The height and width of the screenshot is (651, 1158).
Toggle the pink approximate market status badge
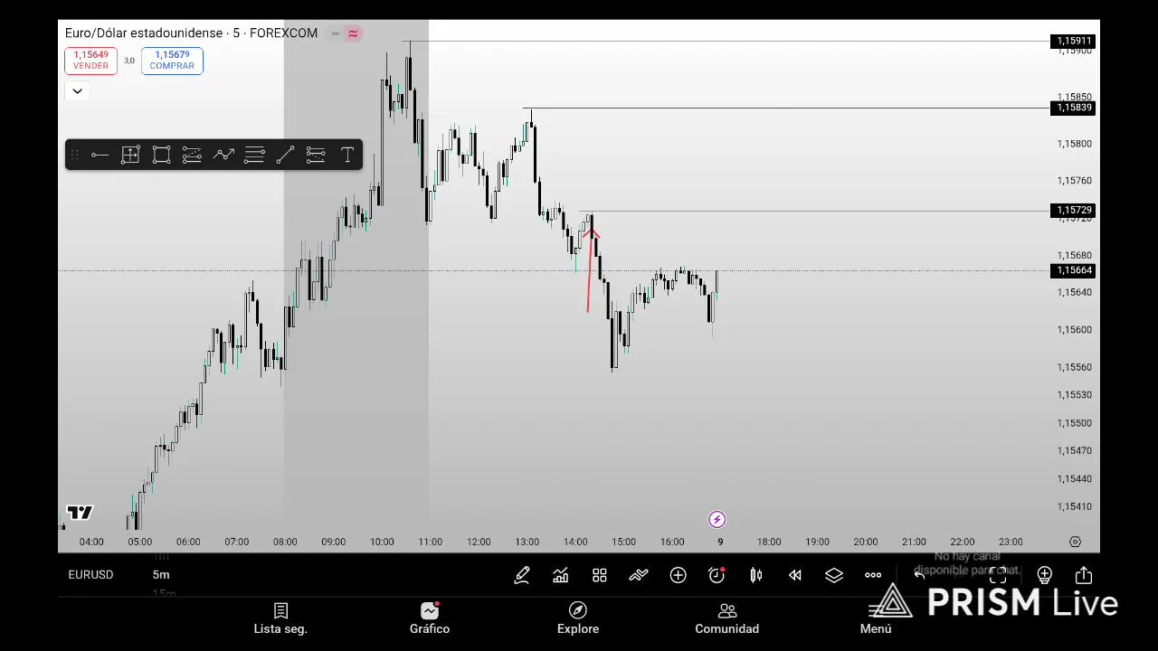coord(353,33)
